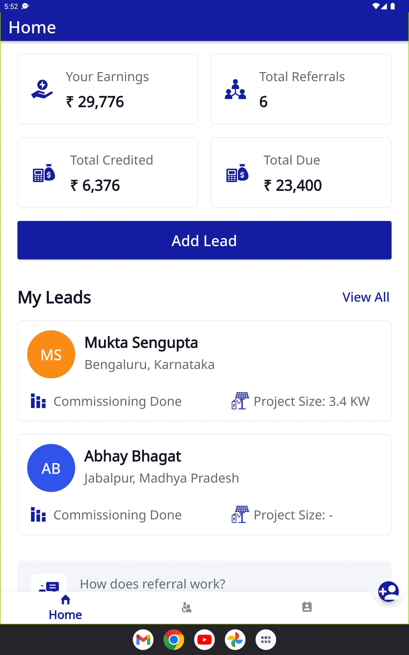This screenshot has height=655, width=409.
Task: Click the floating add-person button
Action: click(389, 592)
